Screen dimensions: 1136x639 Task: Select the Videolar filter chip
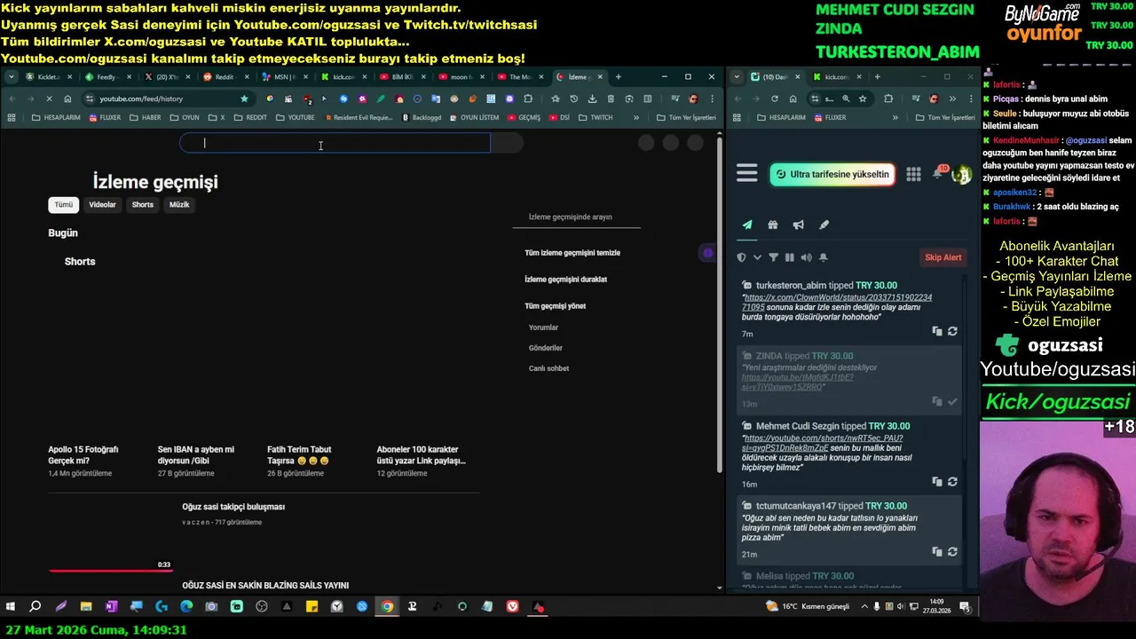click(x=102, y=205)
